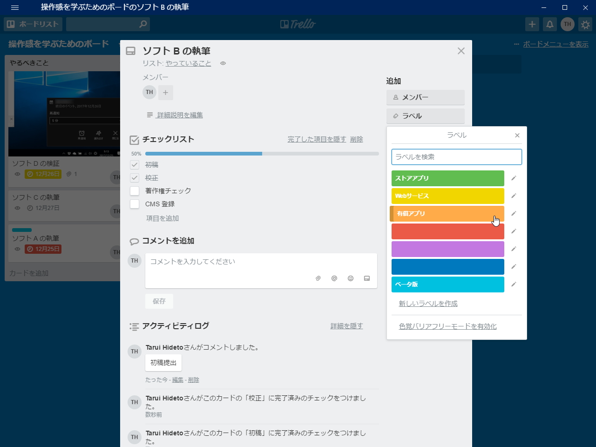The width and height of the screenshot is (596, 447).
Task: Uncheck the 初稿 checklist item
Action: pos(135,165)
